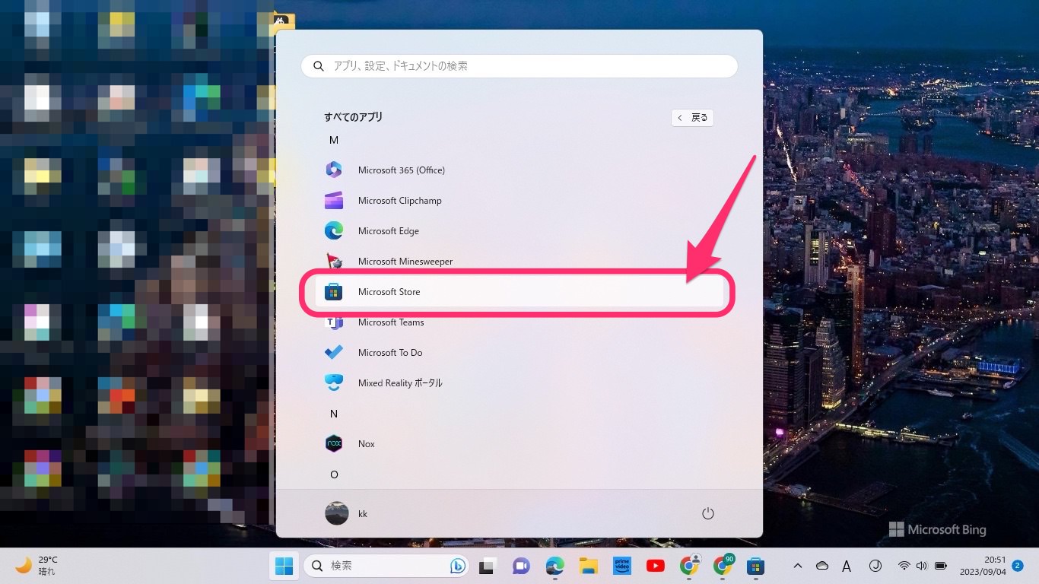Image resolution: width=1039 pixels, height=584 pixels.
Task: Open the kk user account menu
Action: click(347, 514)
